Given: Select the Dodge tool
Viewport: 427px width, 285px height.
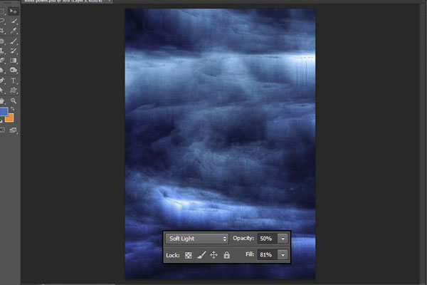Looking at the screenshot, I should coord(14,71).
